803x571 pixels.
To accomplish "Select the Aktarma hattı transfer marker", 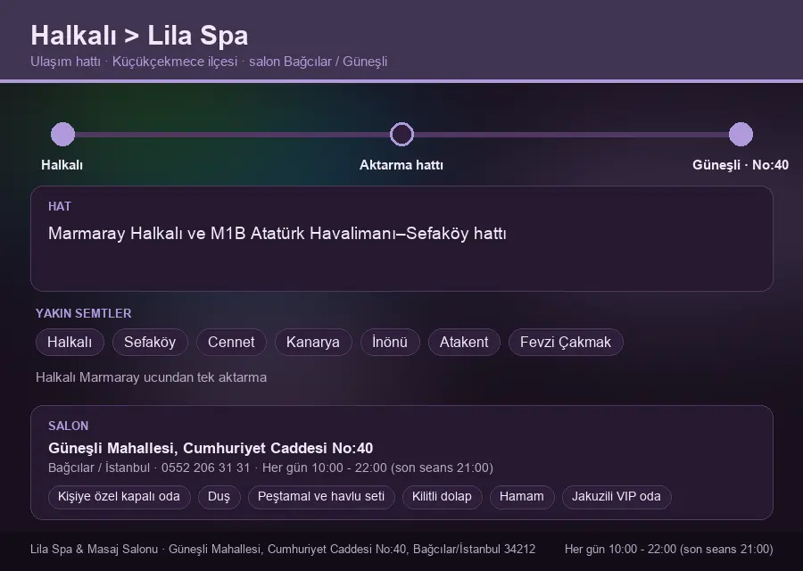I will coord(401,134).
